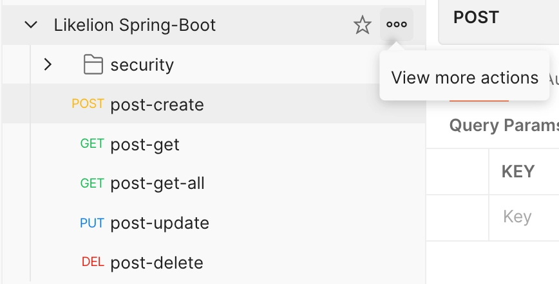Click the POST badge beside post-create
559x284 pixels.
(x=88, y=104)
